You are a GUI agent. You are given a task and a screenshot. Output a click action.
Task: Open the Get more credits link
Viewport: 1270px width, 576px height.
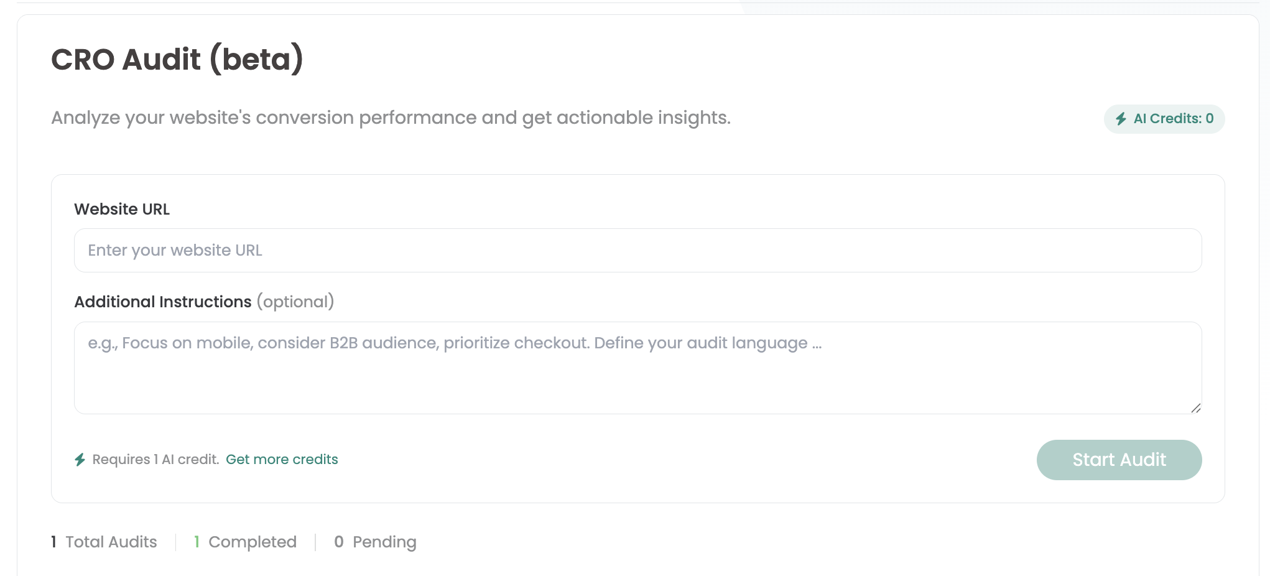pos(282,460)
